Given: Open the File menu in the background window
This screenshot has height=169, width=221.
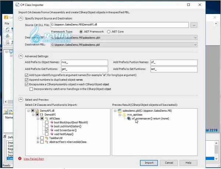Looking at the screenshot, I should tap(7, 24).
